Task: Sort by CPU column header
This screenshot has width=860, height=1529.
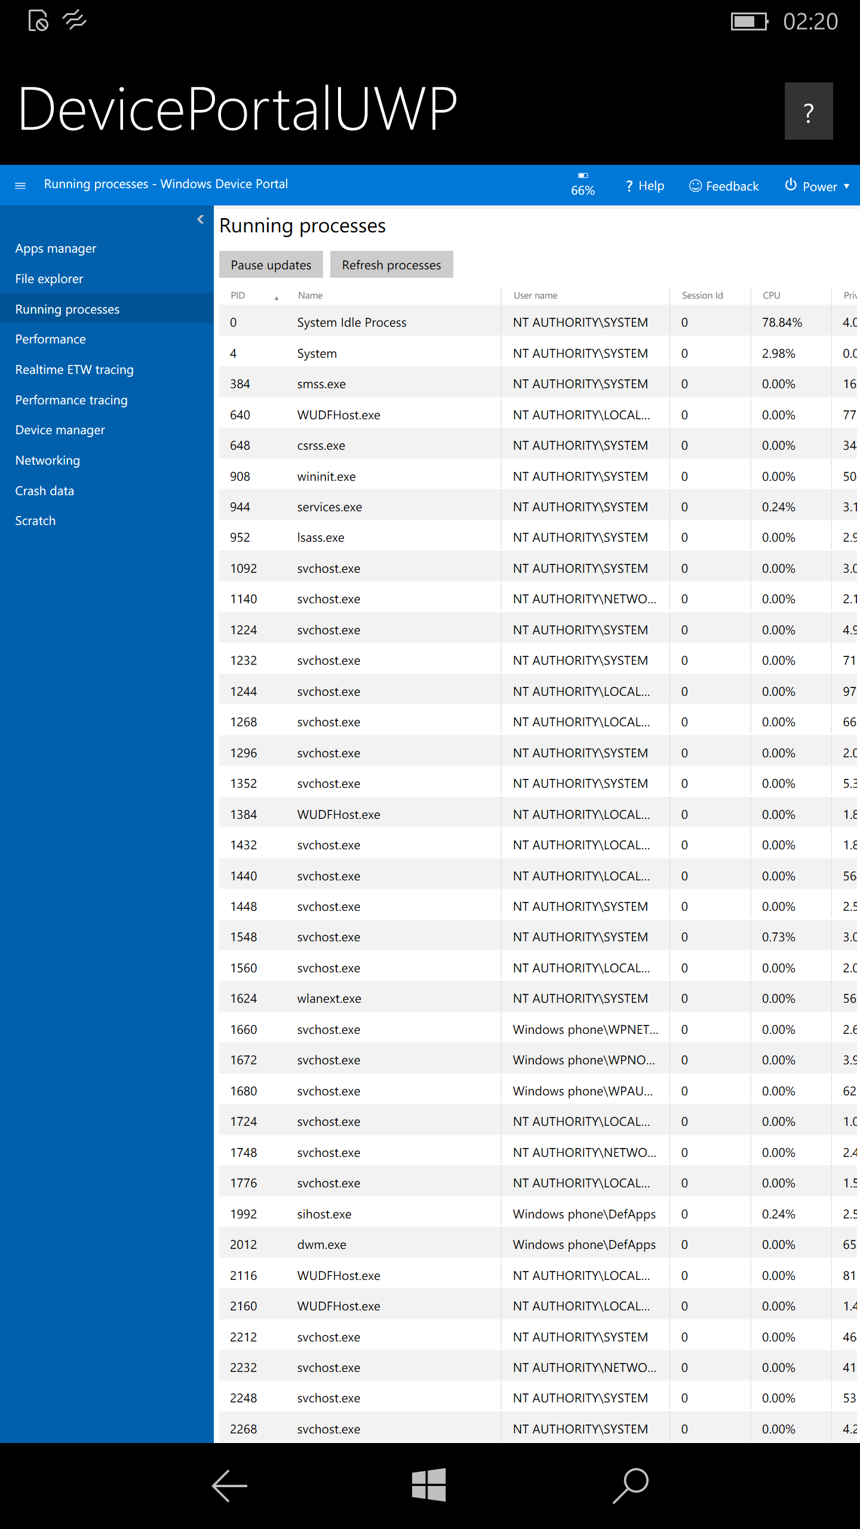Action: pyautogui.click(x=772, y=296)
